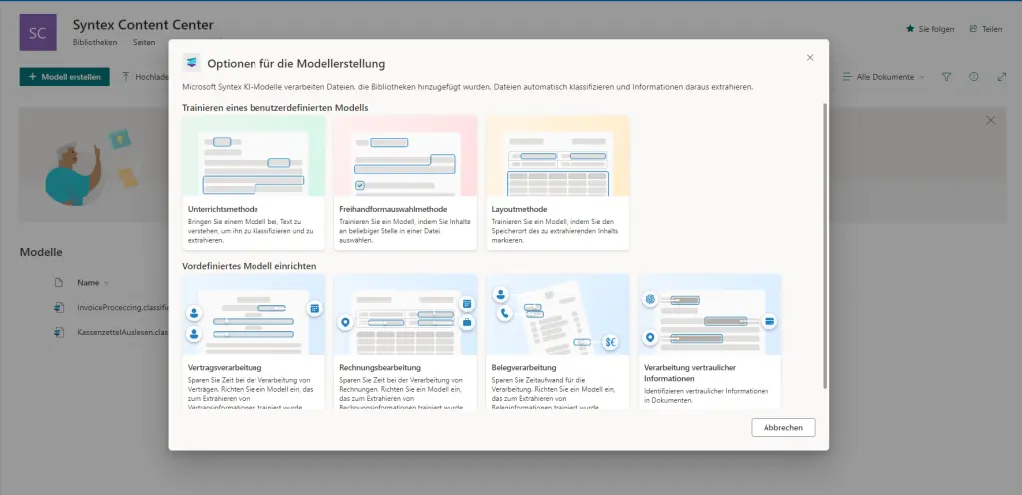Click the Vertragsverarbeitung title text
The height and width of the screenshot is (495, 1022).
(x=225, y=368)
